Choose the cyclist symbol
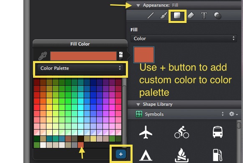243x163 pixels. coord(182,132)
